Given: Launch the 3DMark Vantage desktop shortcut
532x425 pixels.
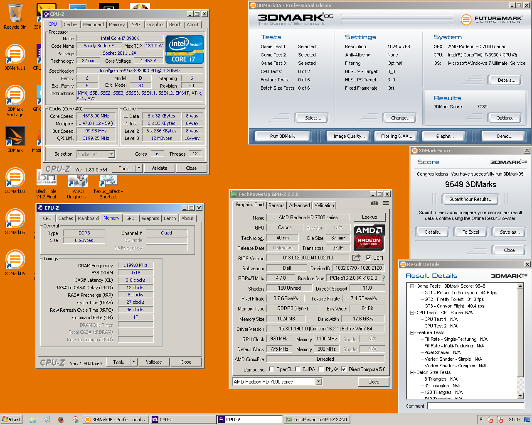Looking at the screenshot, I should point(15,101).
